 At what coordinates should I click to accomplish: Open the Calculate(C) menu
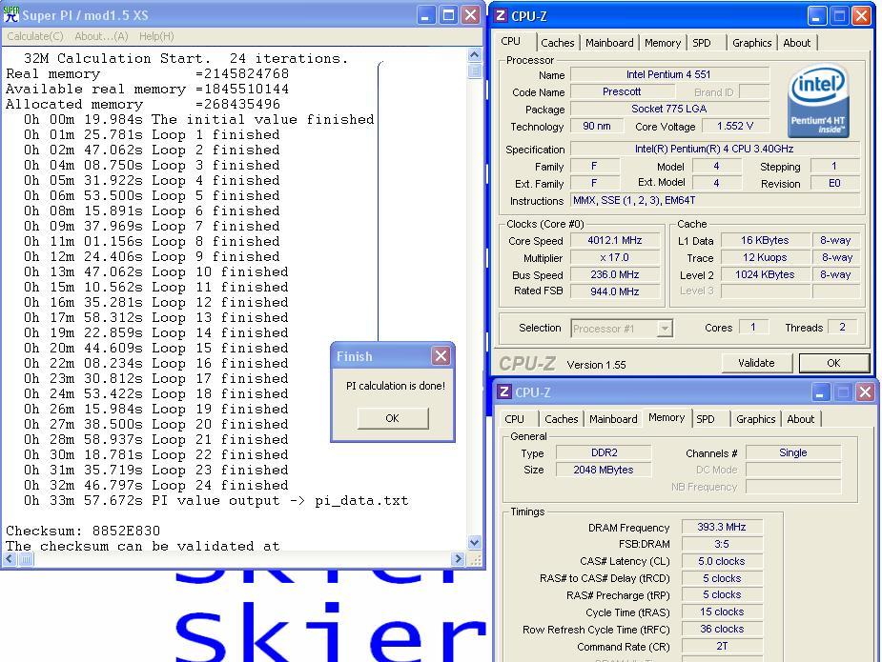coord(35,36)
